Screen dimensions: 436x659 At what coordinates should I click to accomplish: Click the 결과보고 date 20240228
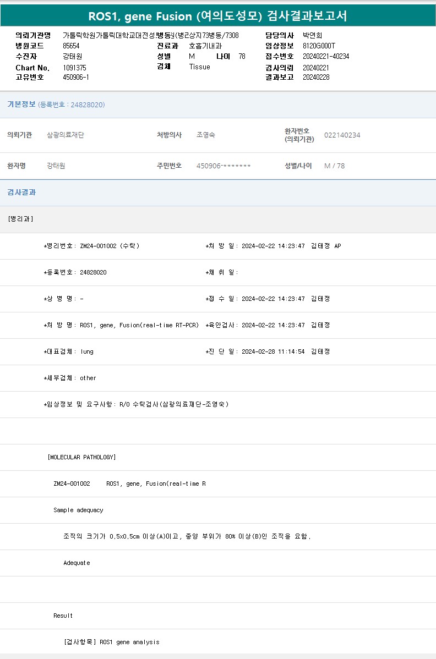pyautogui.click(x=316, y=78)
